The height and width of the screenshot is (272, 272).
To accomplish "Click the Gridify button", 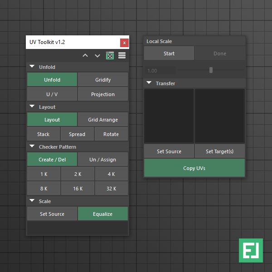I will point(103,79).
